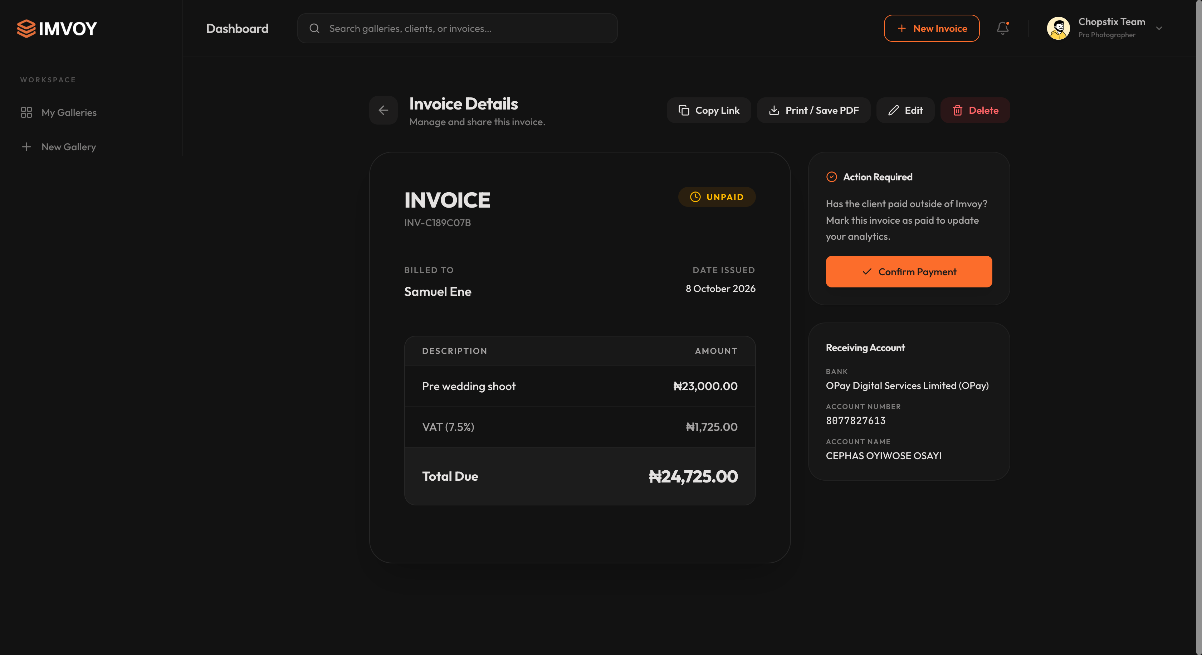Click the date 8 October 2026

click(x=720, y=288)
